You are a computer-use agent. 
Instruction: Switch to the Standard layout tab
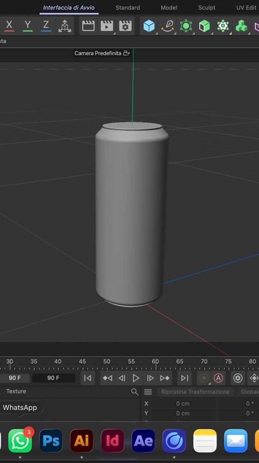128,8
